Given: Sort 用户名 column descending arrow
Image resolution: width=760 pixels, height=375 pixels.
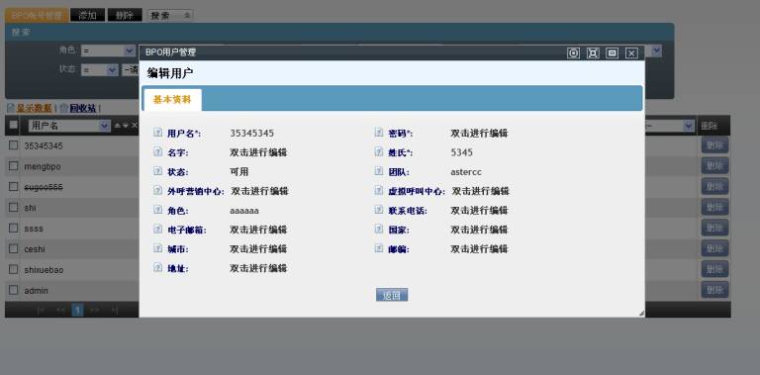Looking at the screenshot, I should 125,126.
